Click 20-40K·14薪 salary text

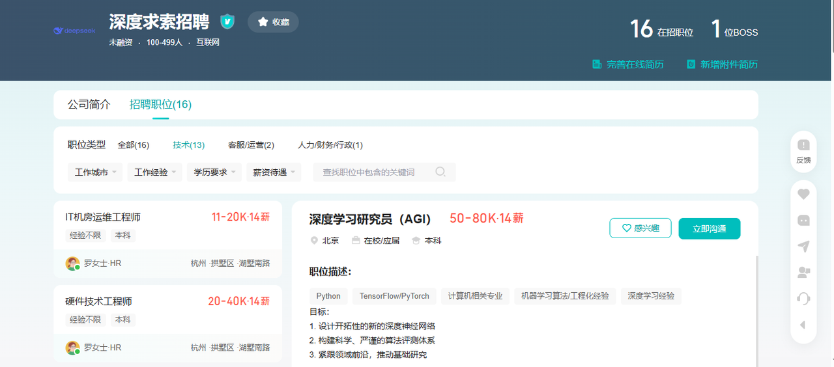click(x=238, y=301)
